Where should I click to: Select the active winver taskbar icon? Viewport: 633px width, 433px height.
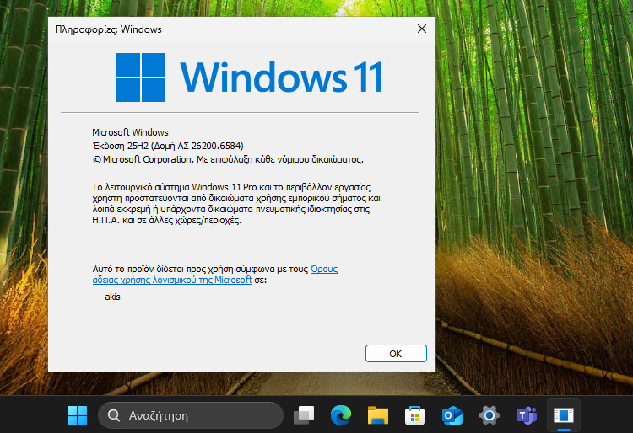click(564, 415)
